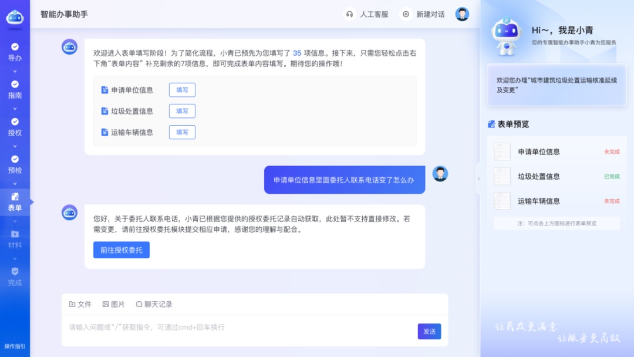Click 填写 beside 运输车辆信息

182,132
